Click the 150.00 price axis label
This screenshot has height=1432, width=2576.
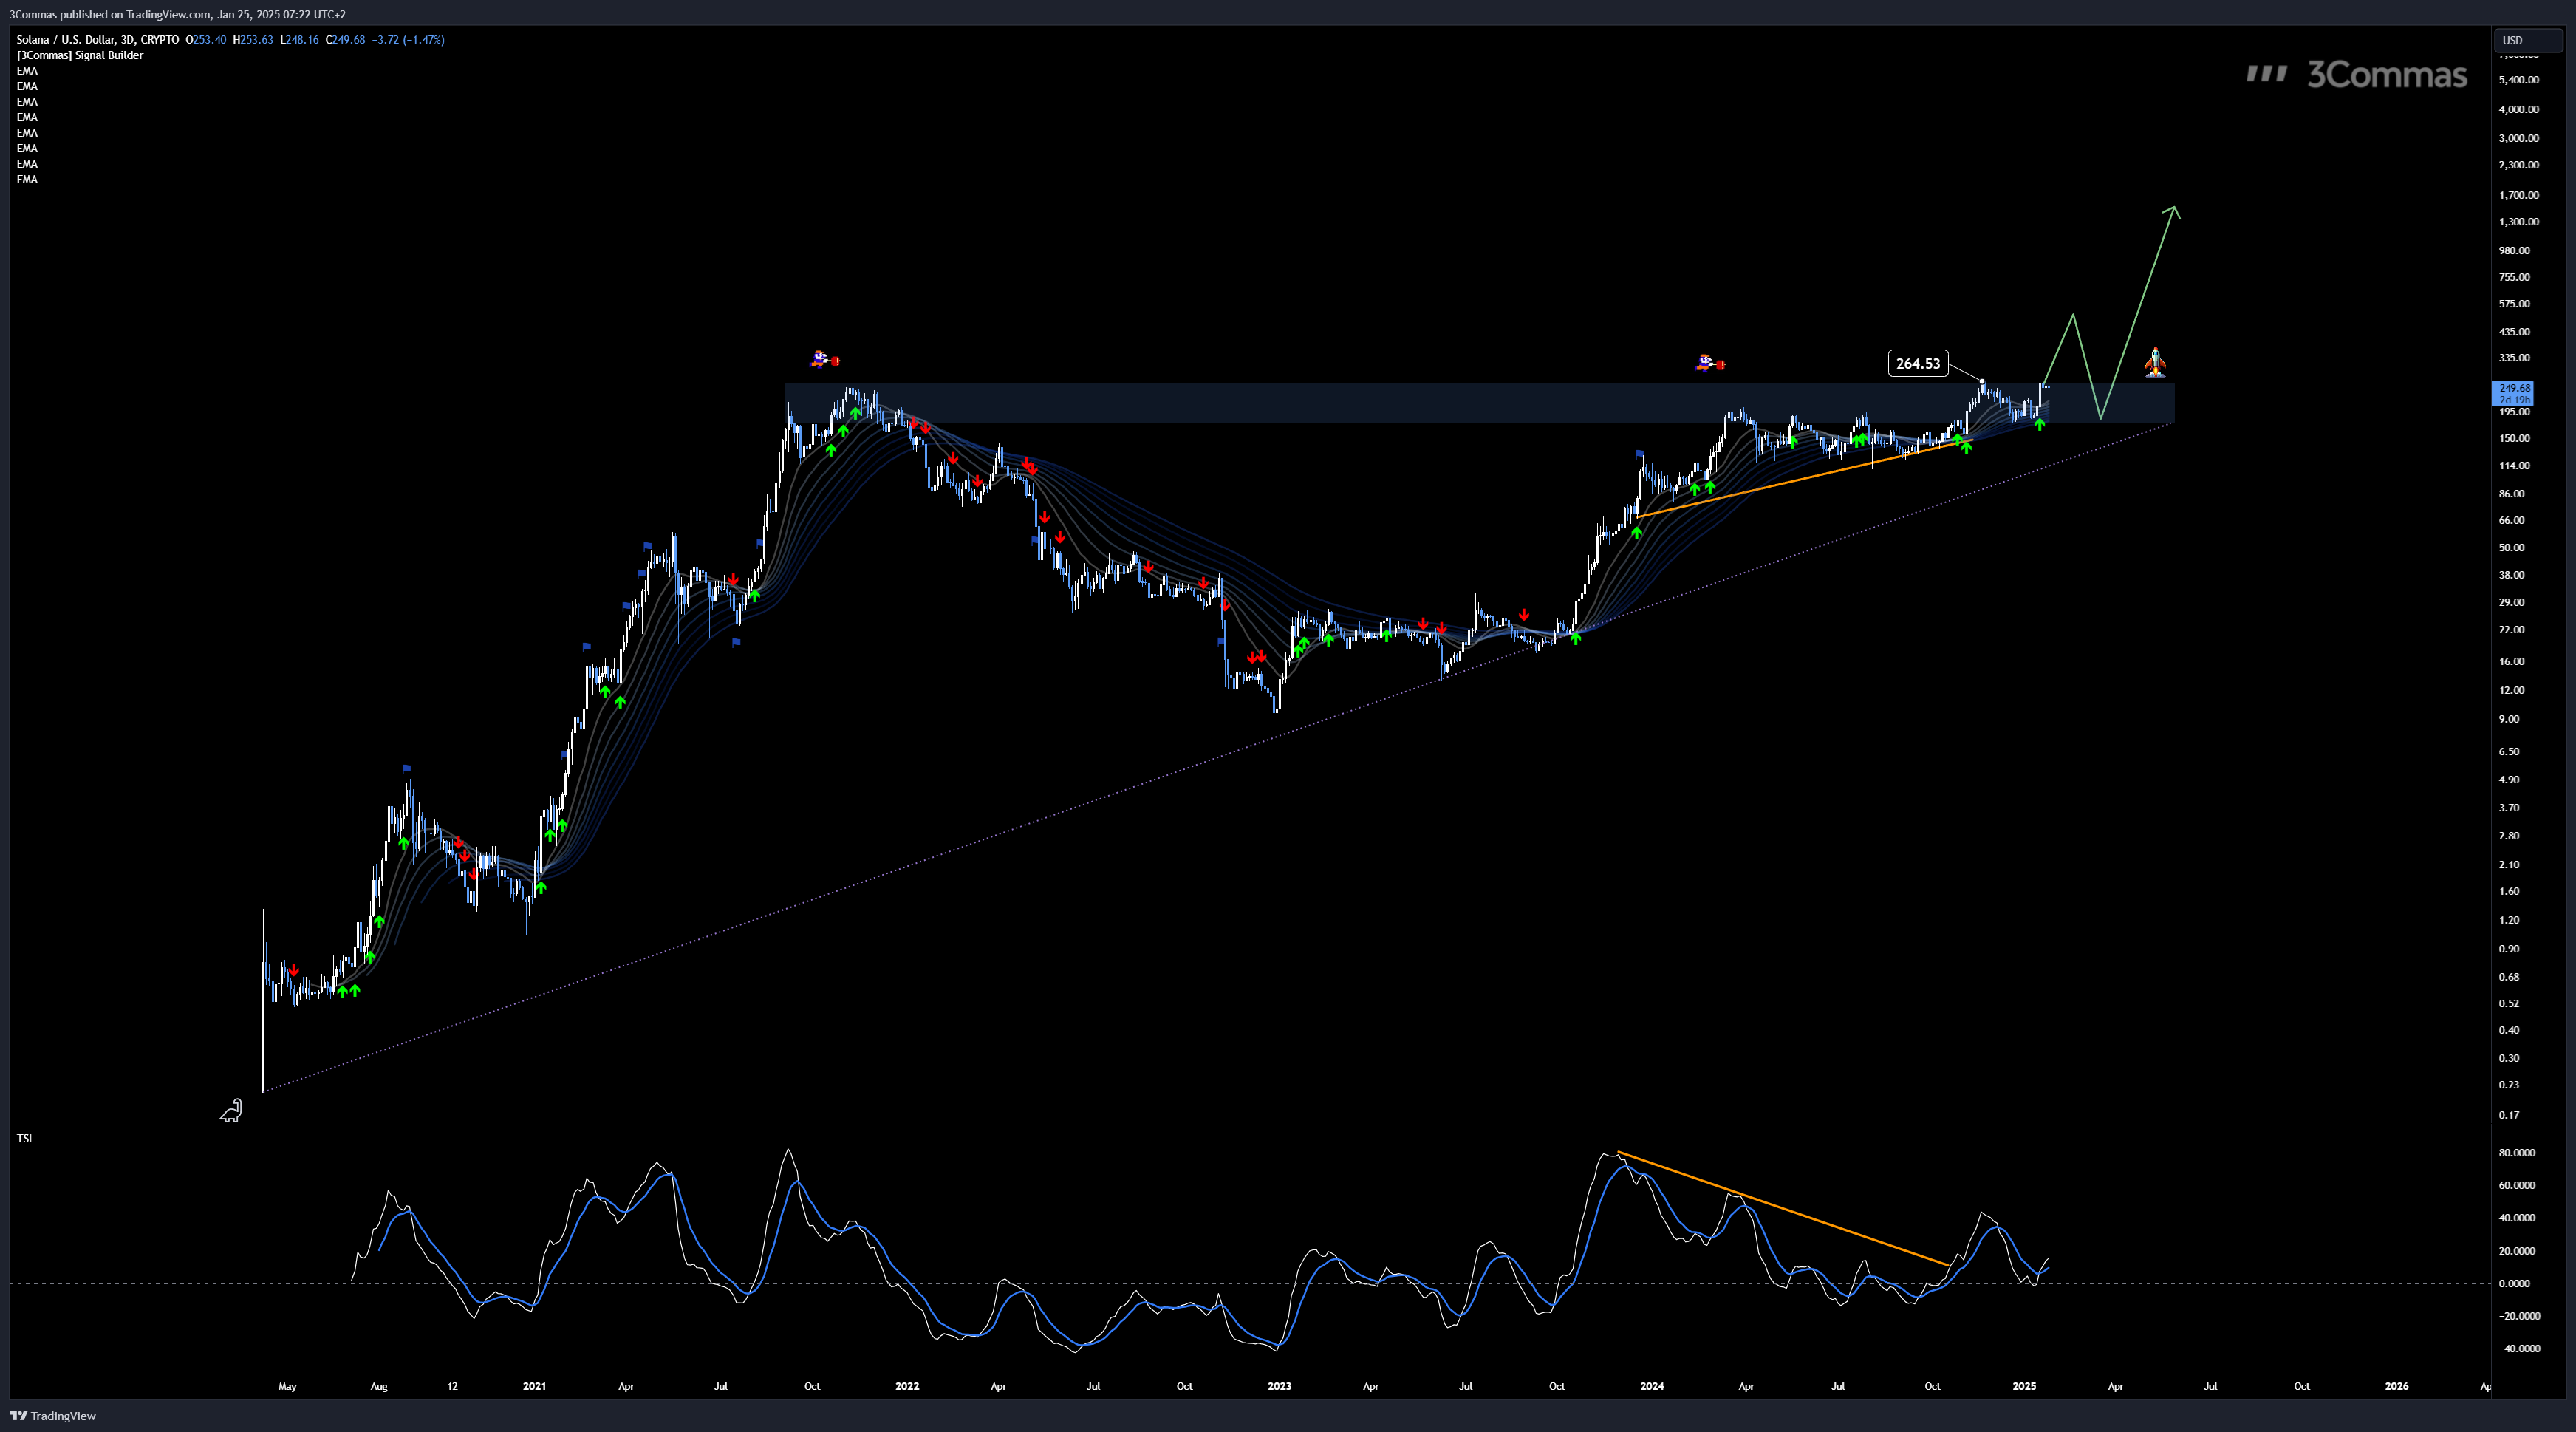coord(2514,438)
